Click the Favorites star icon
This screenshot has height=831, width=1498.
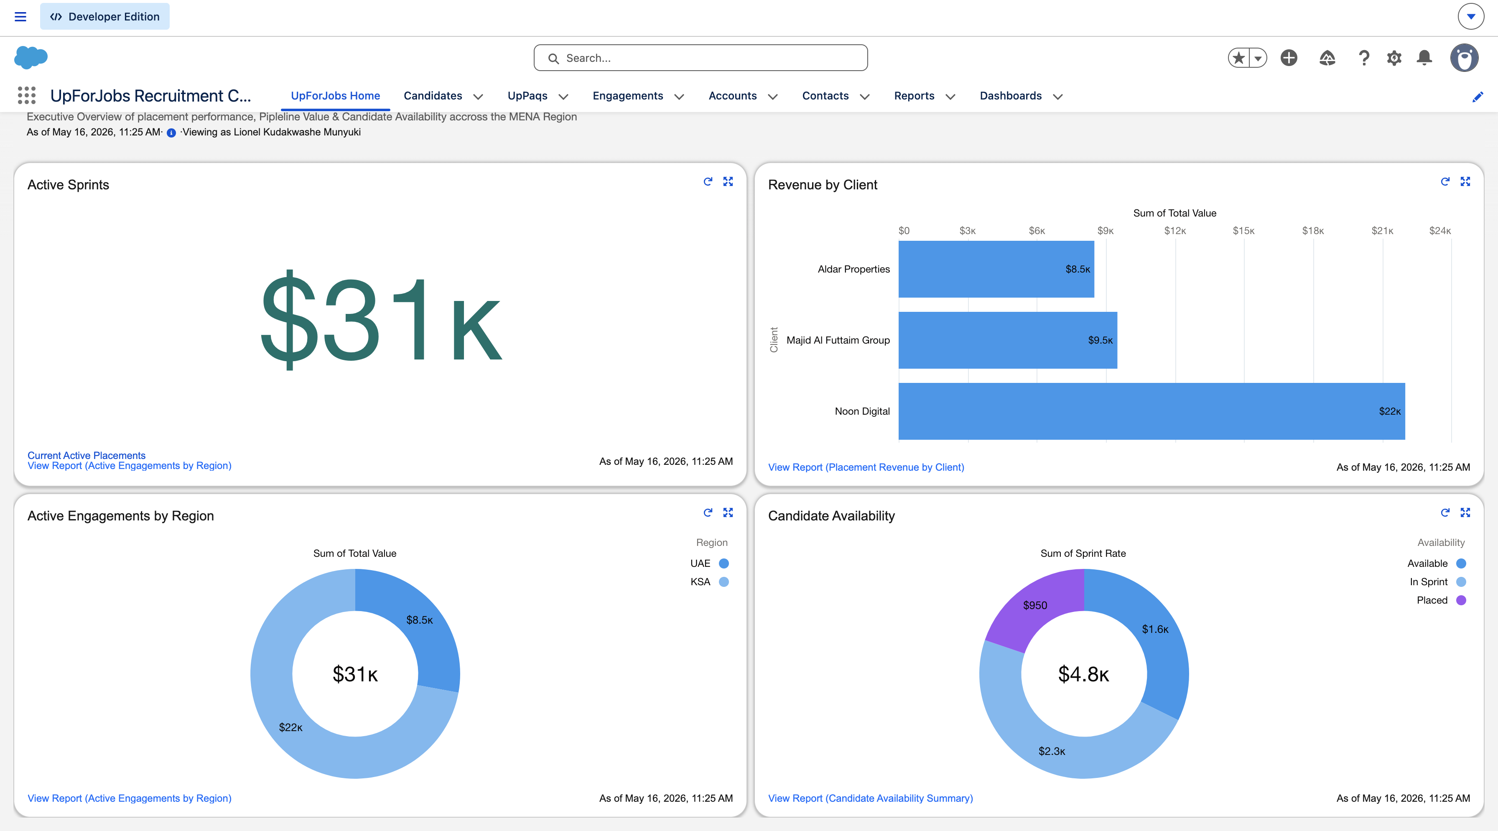click(1238, 58)
